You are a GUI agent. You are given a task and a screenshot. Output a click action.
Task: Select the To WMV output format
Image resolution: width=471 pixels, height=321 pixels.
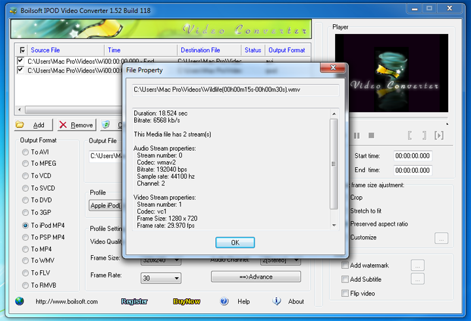pos(26,261)
